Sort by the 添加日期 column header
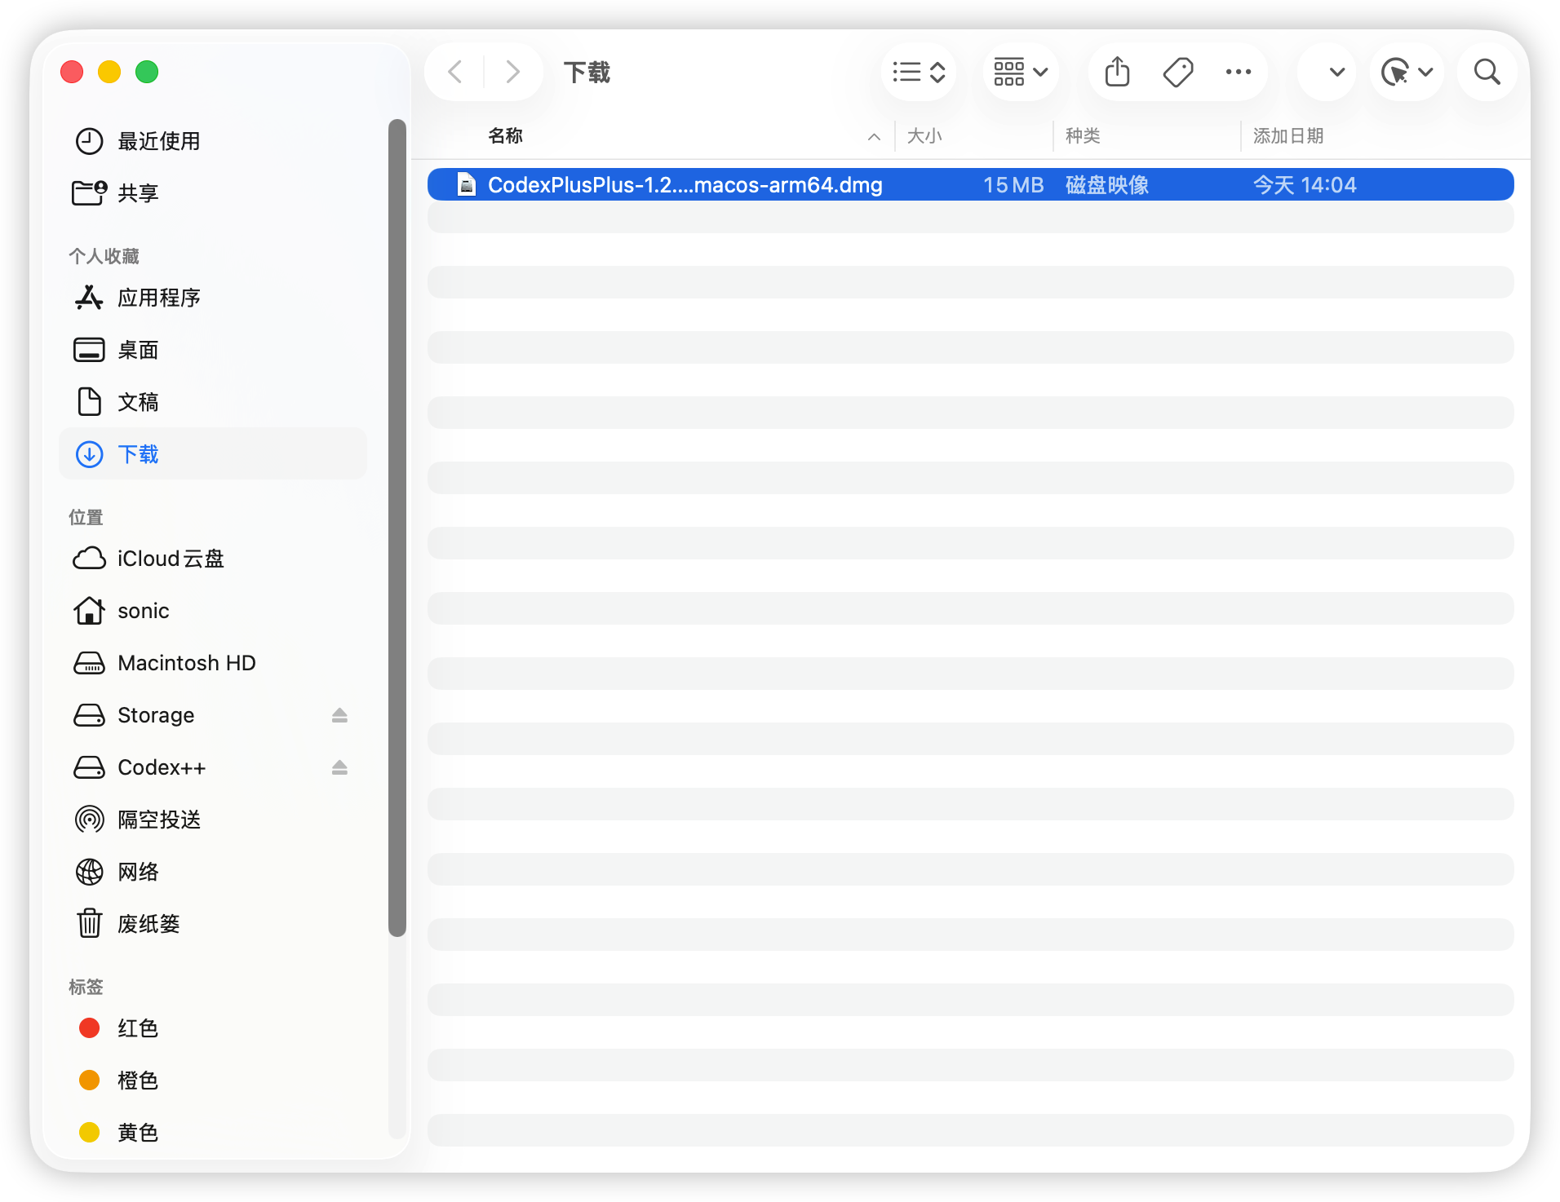 click(x=1287, y=136)
